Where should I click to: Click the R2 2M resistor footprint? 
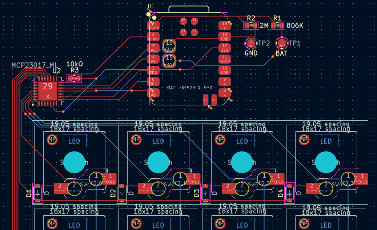pyautogui.click(x=250, y=25)
